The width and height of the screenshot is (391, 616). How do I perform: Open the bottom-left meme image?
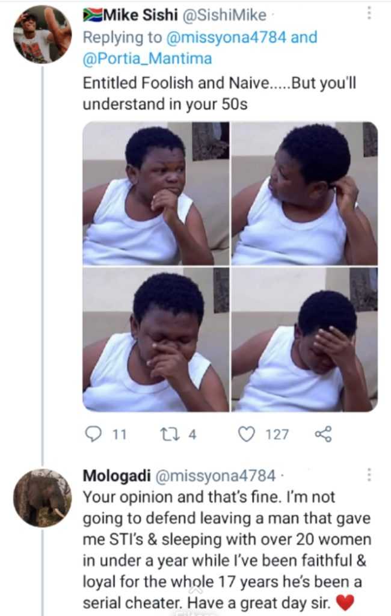tap(155, 339)
